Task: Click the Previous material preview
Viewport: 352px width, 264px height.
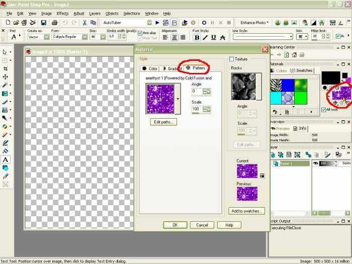Action: point(247,194)
